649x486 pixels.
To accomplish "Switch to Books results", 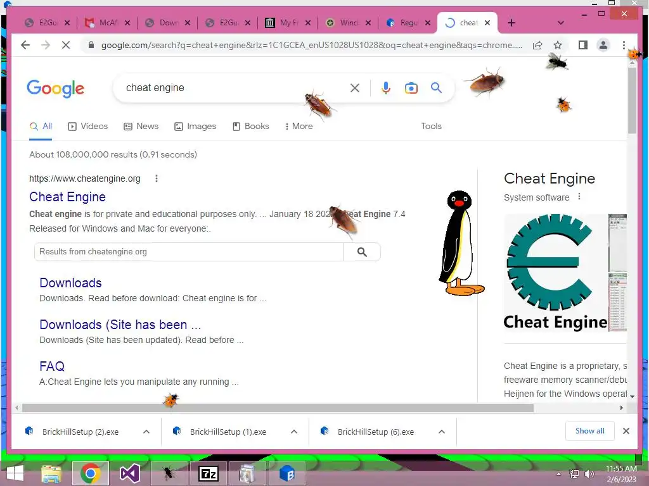I will coord(251,127).
